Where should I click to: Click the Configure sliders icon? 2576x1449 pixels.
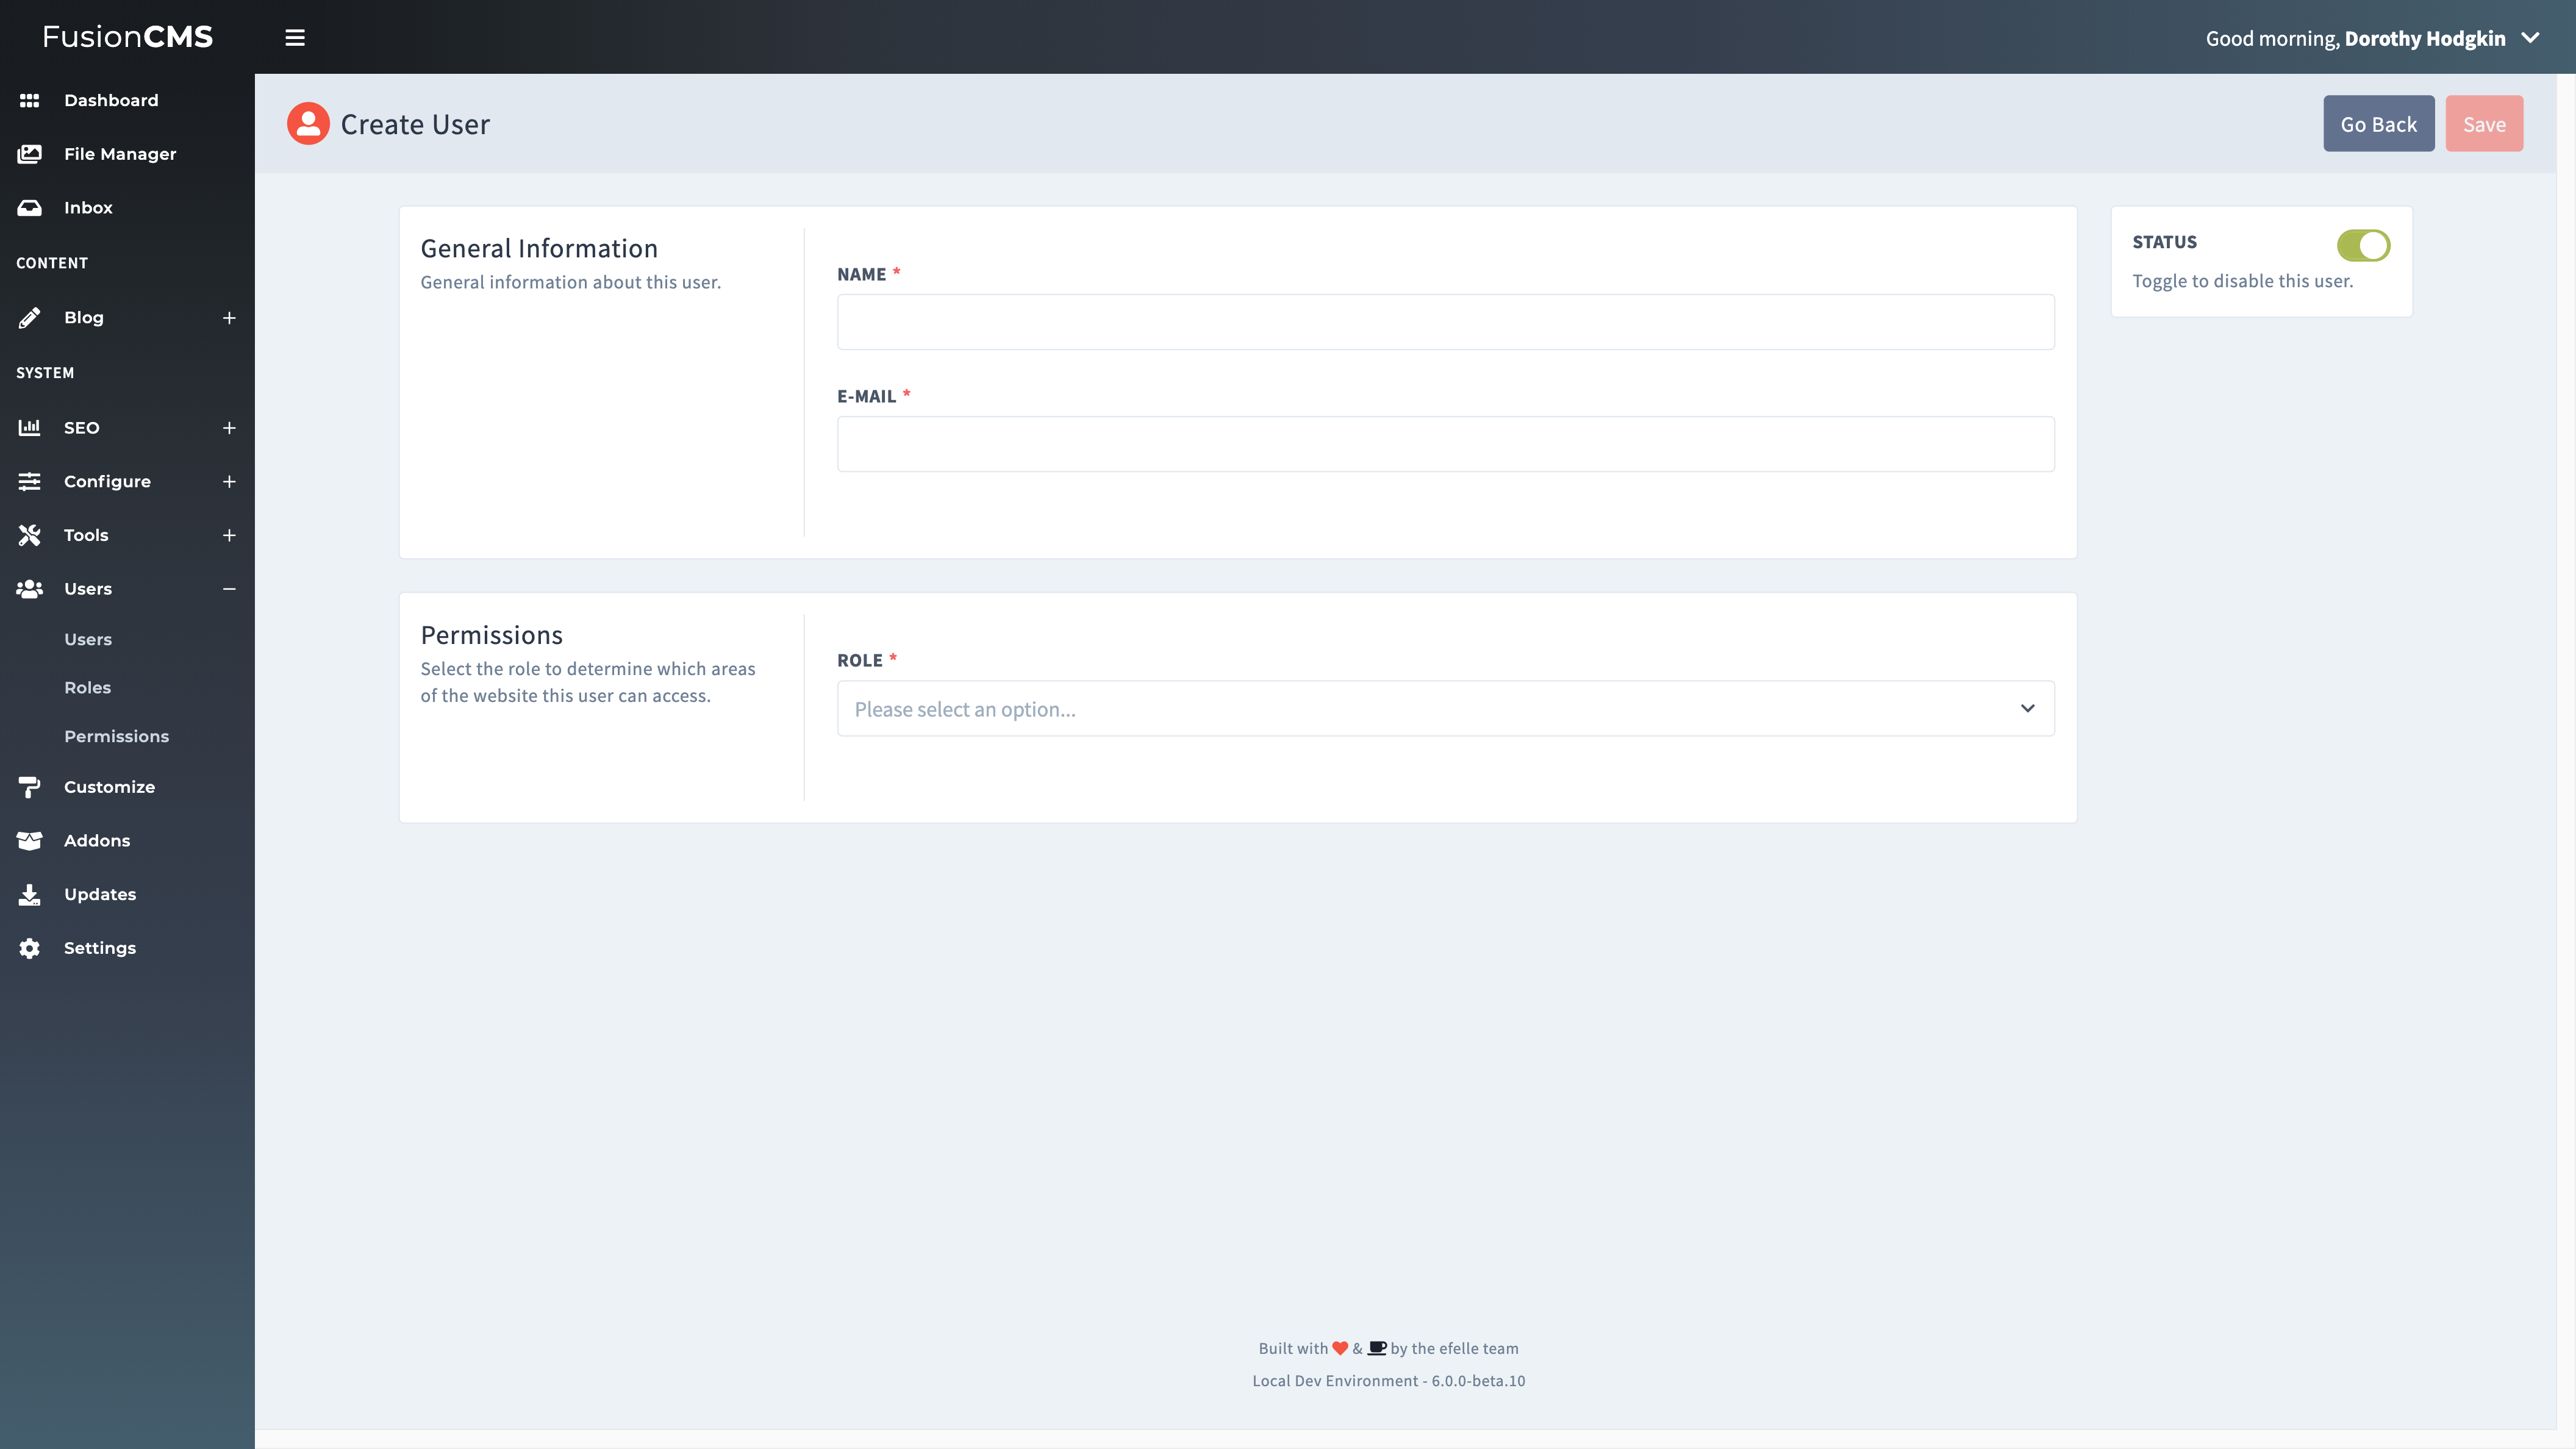(29, 481)
